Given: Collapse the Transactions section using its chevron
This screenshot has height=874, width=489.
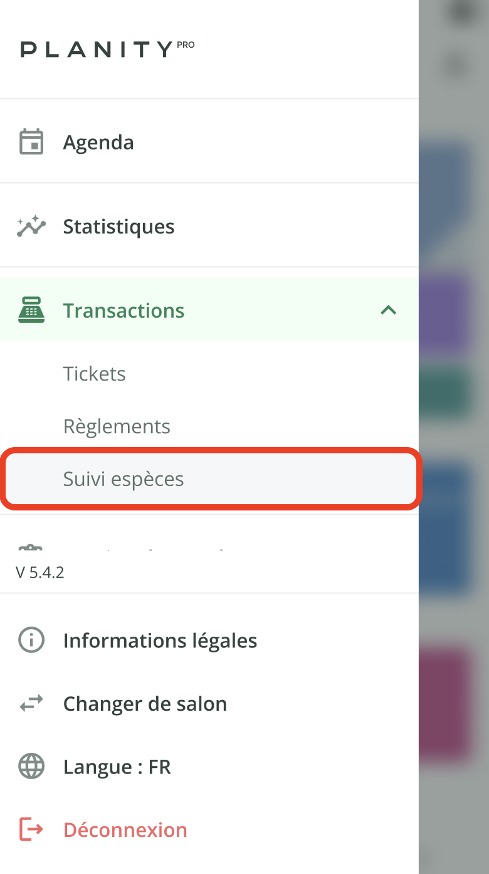Looking at the screenshot, I should pos(389,310).
